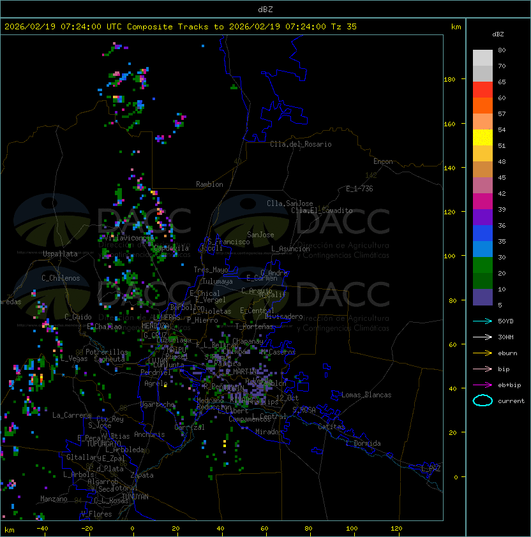Select the purple legend swatch below 39
This screenshot has width=531, height=537.
482,217
